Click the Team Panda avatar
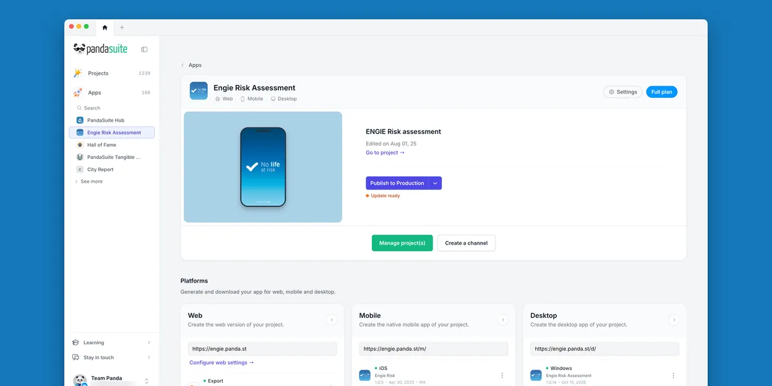772x386 pixels. coord(80,380)
